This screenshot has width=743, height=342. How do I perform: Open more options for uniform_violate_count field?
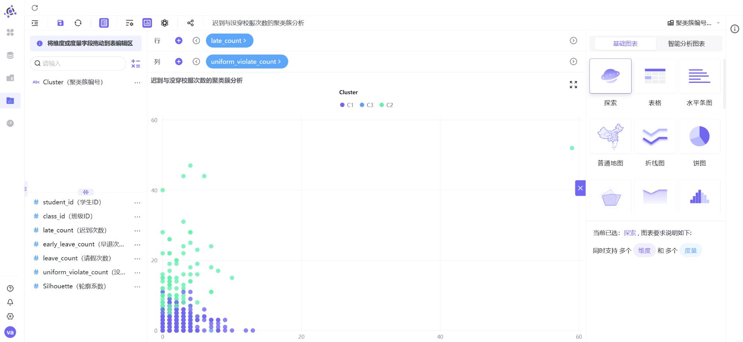tap(137, 272)
